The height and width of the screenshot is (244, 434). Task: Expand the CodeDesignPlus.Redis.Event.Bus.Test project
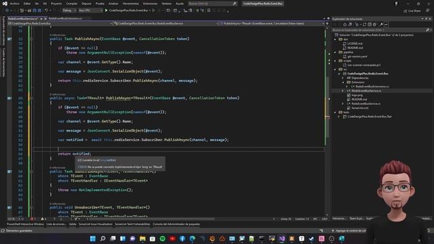(339, 117)
